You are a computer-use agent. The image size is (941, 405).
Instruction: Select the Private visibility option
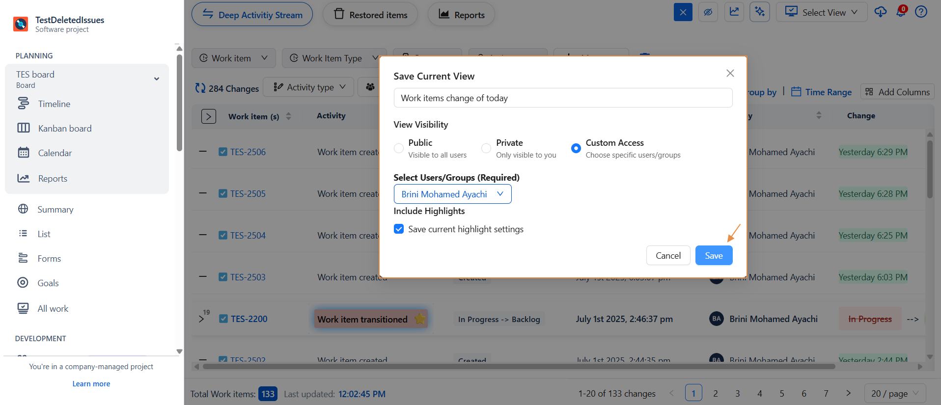click(x=486, y=148)
